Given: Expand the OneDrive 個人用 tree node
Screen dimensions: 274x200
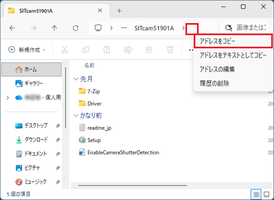Looking at the screenshot, I should click(x=8, y=98).
